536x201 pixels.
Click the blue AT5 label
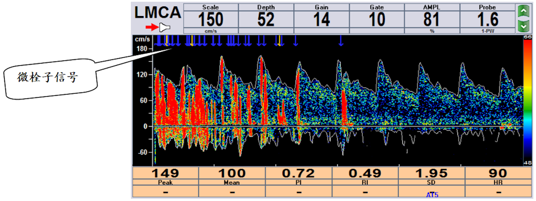(x=431, y=195)
